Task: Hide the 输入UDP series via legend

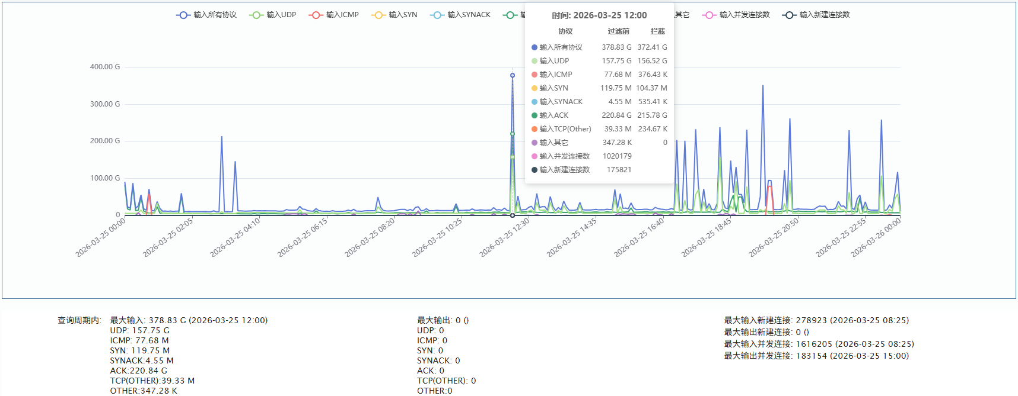Action: tap(272, 15)
